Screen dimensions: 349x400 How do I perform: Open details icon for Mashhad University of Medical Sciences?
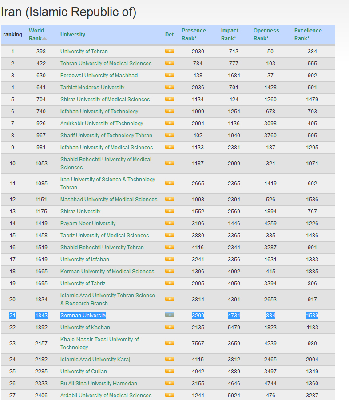[x=170, y=199]
